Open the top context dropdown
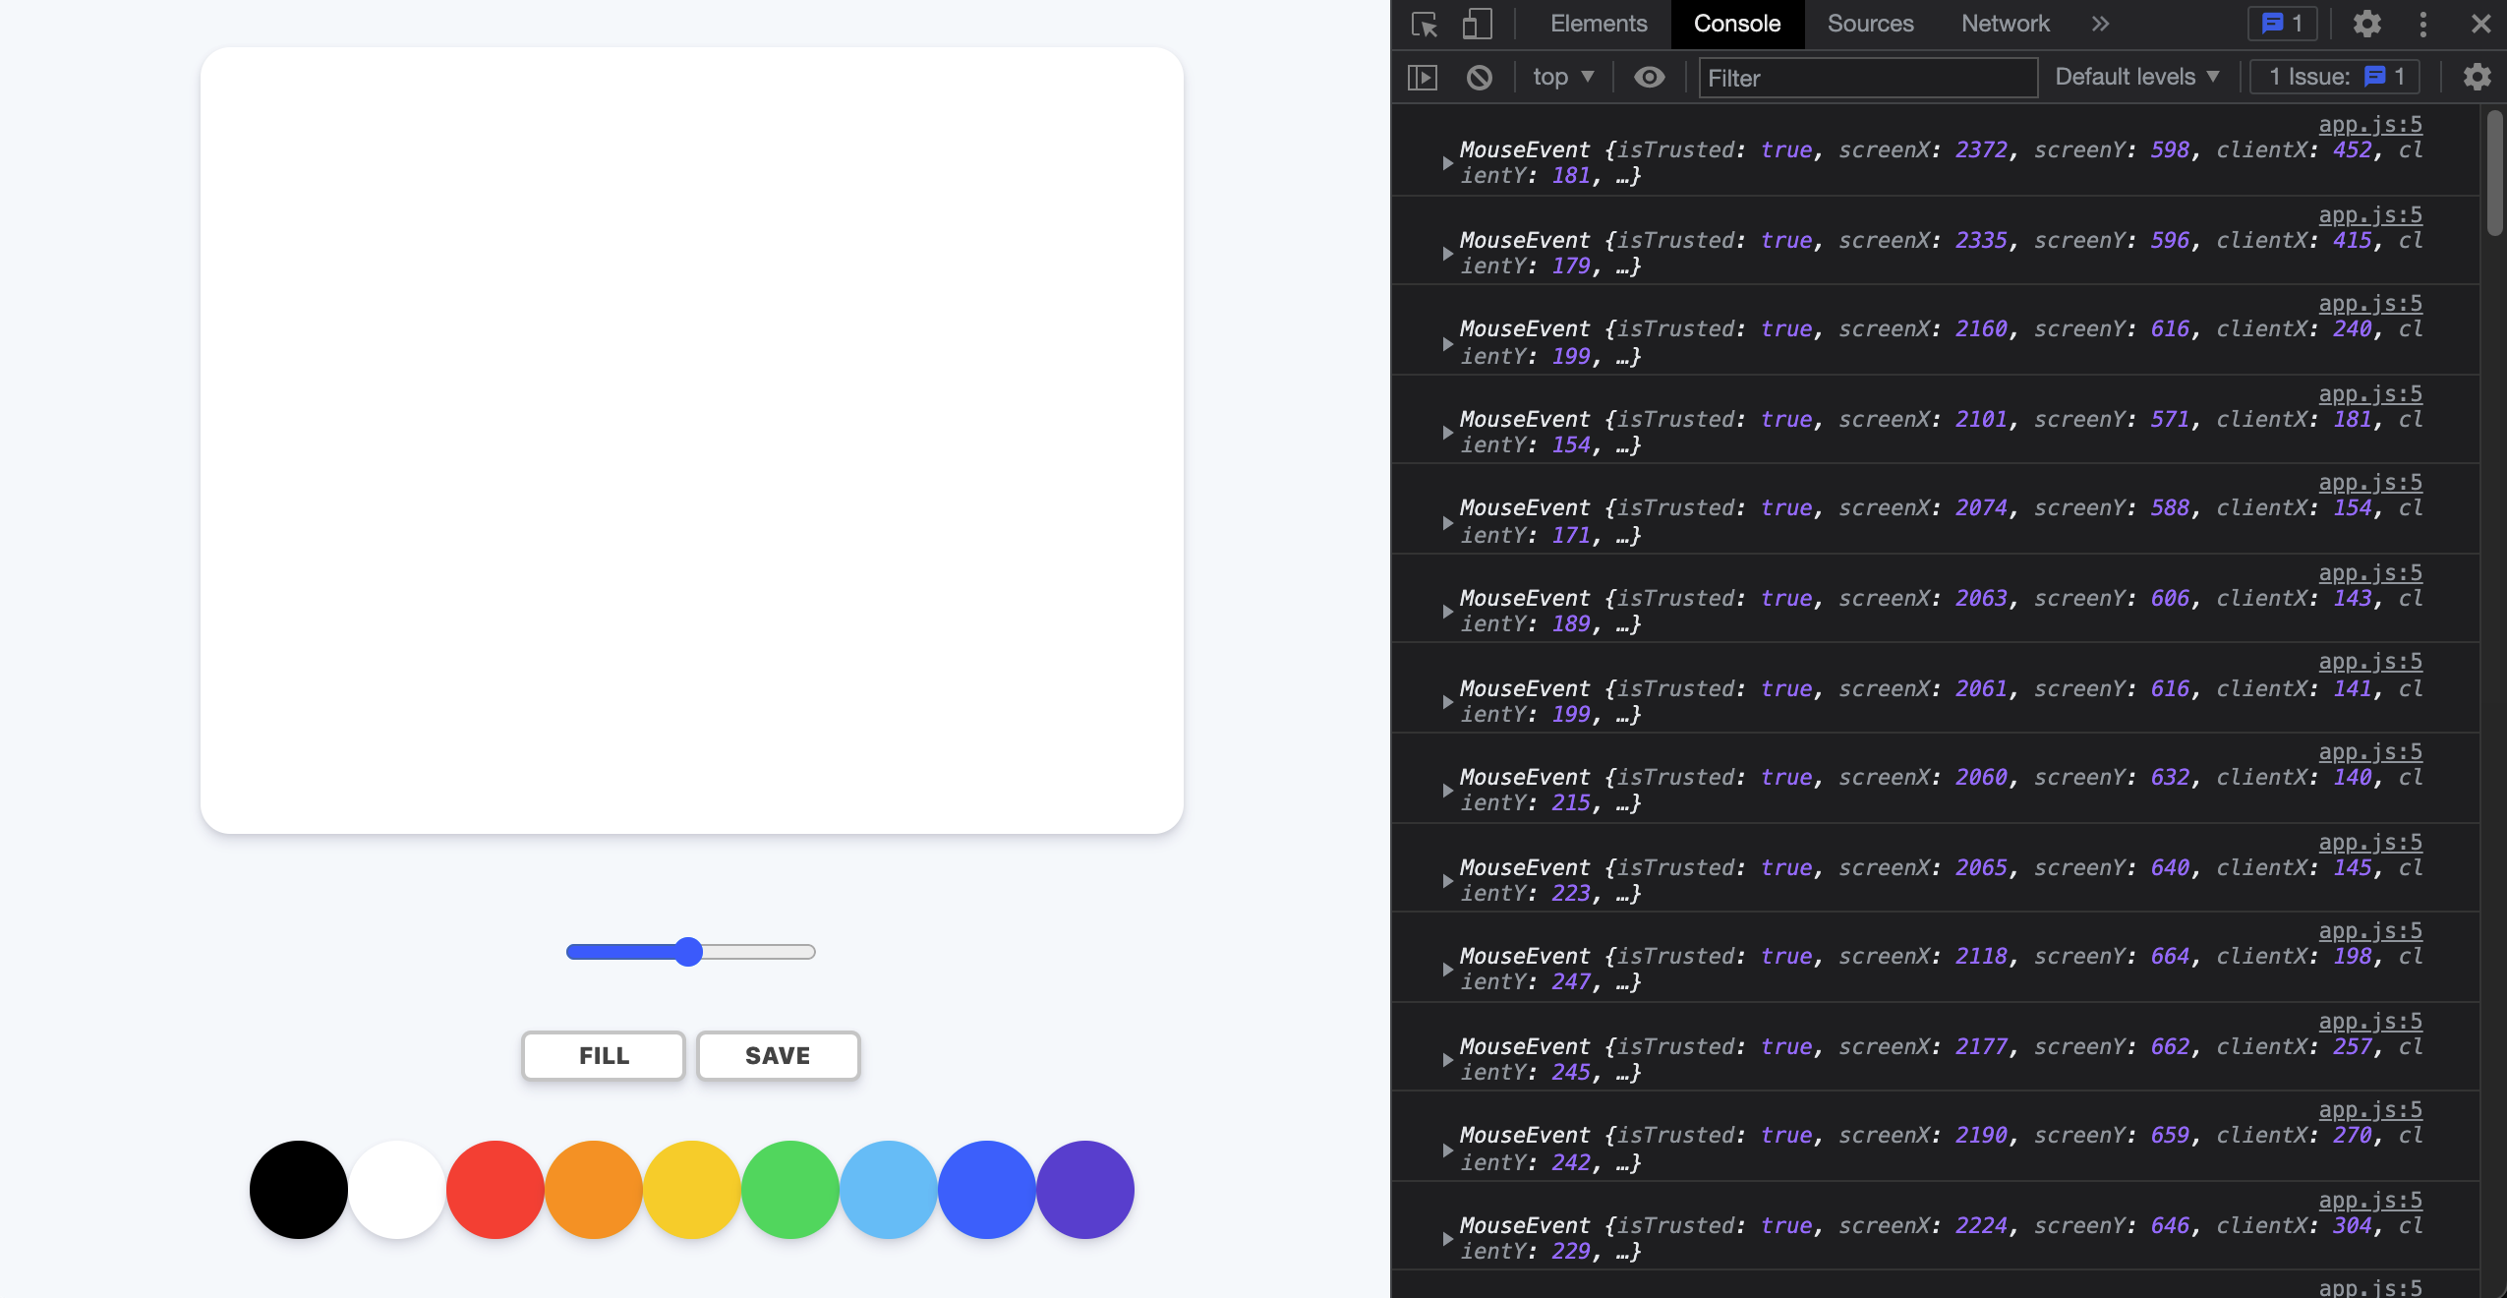Image resolution: width=2507 pixels, height=1298 pixels. [x=1562, y=78]
